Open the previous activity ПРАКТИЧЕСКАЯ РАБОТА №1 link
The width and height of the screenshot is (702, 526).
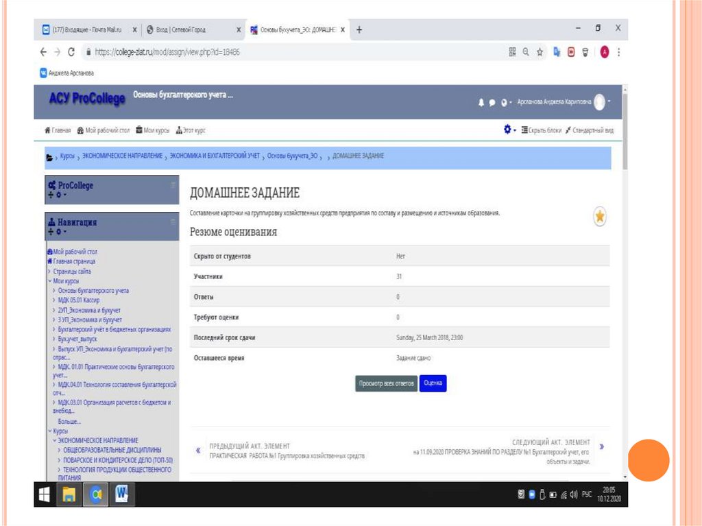pos(287,456)
